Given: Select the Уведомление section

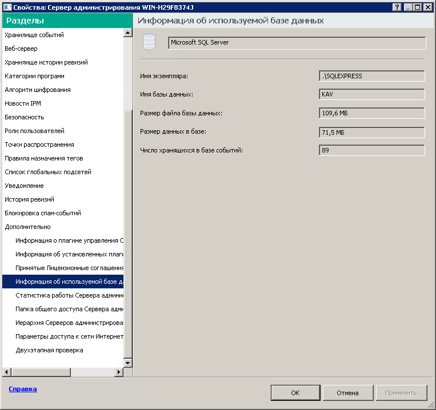Looking at the screenshot, I should (x=24, y=186).
